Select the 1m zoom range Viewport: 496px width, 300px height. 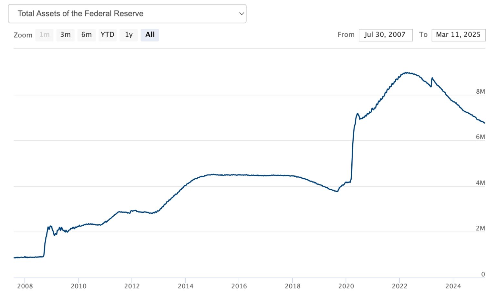click(x=45, y=35)
